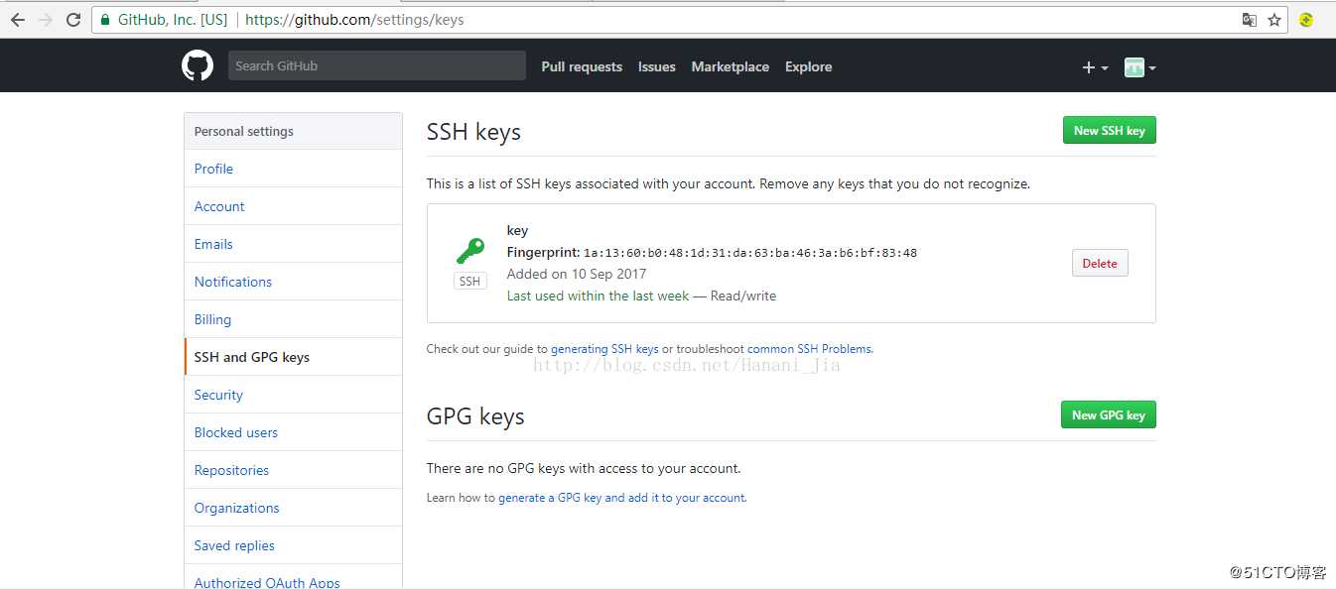Go back with browser back arrow
The image size is (1336, 589).
tap(18, 20)
